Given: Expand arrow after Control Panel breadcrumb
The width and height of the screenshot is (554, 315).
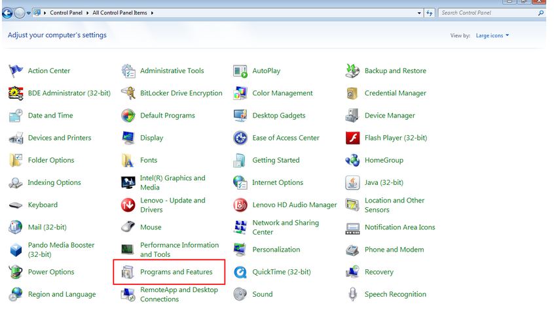Looking at the screenshot, I should click(x=87, y=13).
